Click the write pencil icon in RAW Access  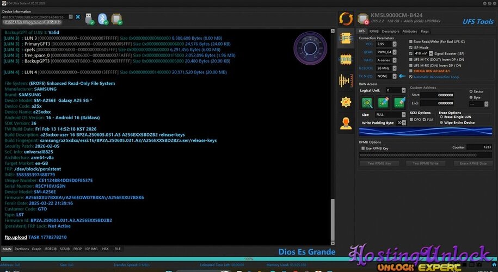(383, 103)
